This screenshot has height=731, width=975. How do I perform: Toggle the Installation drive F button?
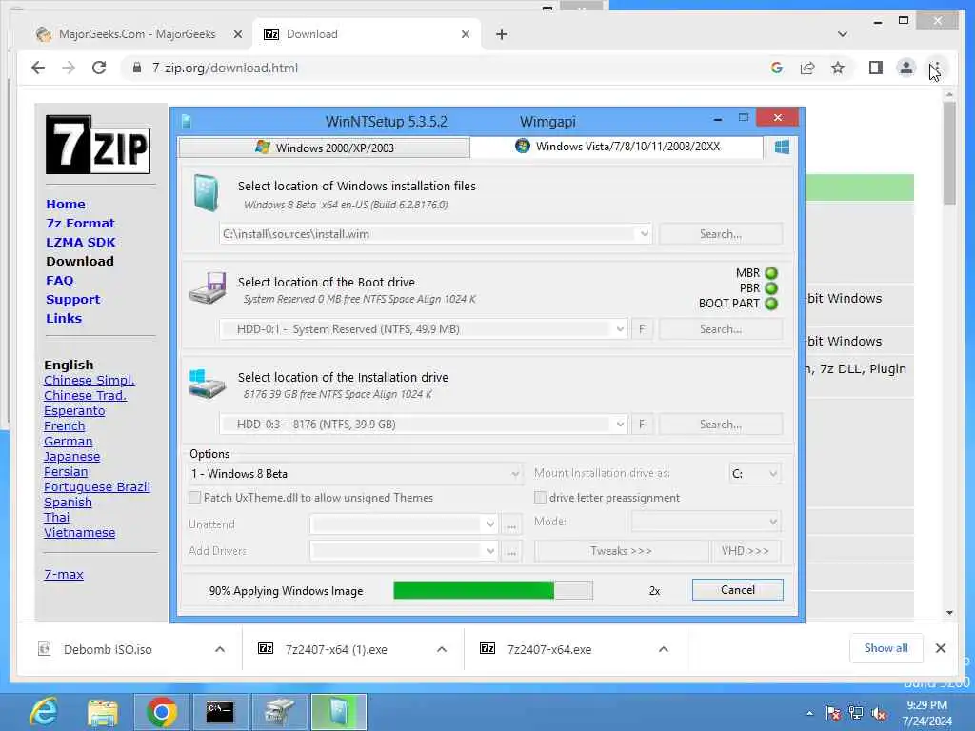click(x=642, y=424)
